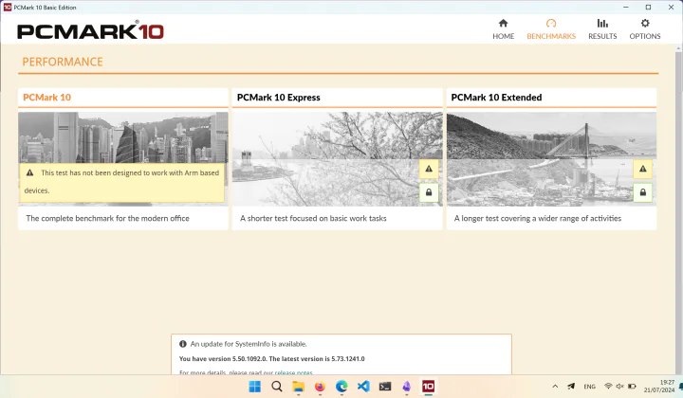Viewport: 683px width, 398px height.
Task: Click 'A shorter test focused on basic work tasks'
Action: (x=313, y=218)
